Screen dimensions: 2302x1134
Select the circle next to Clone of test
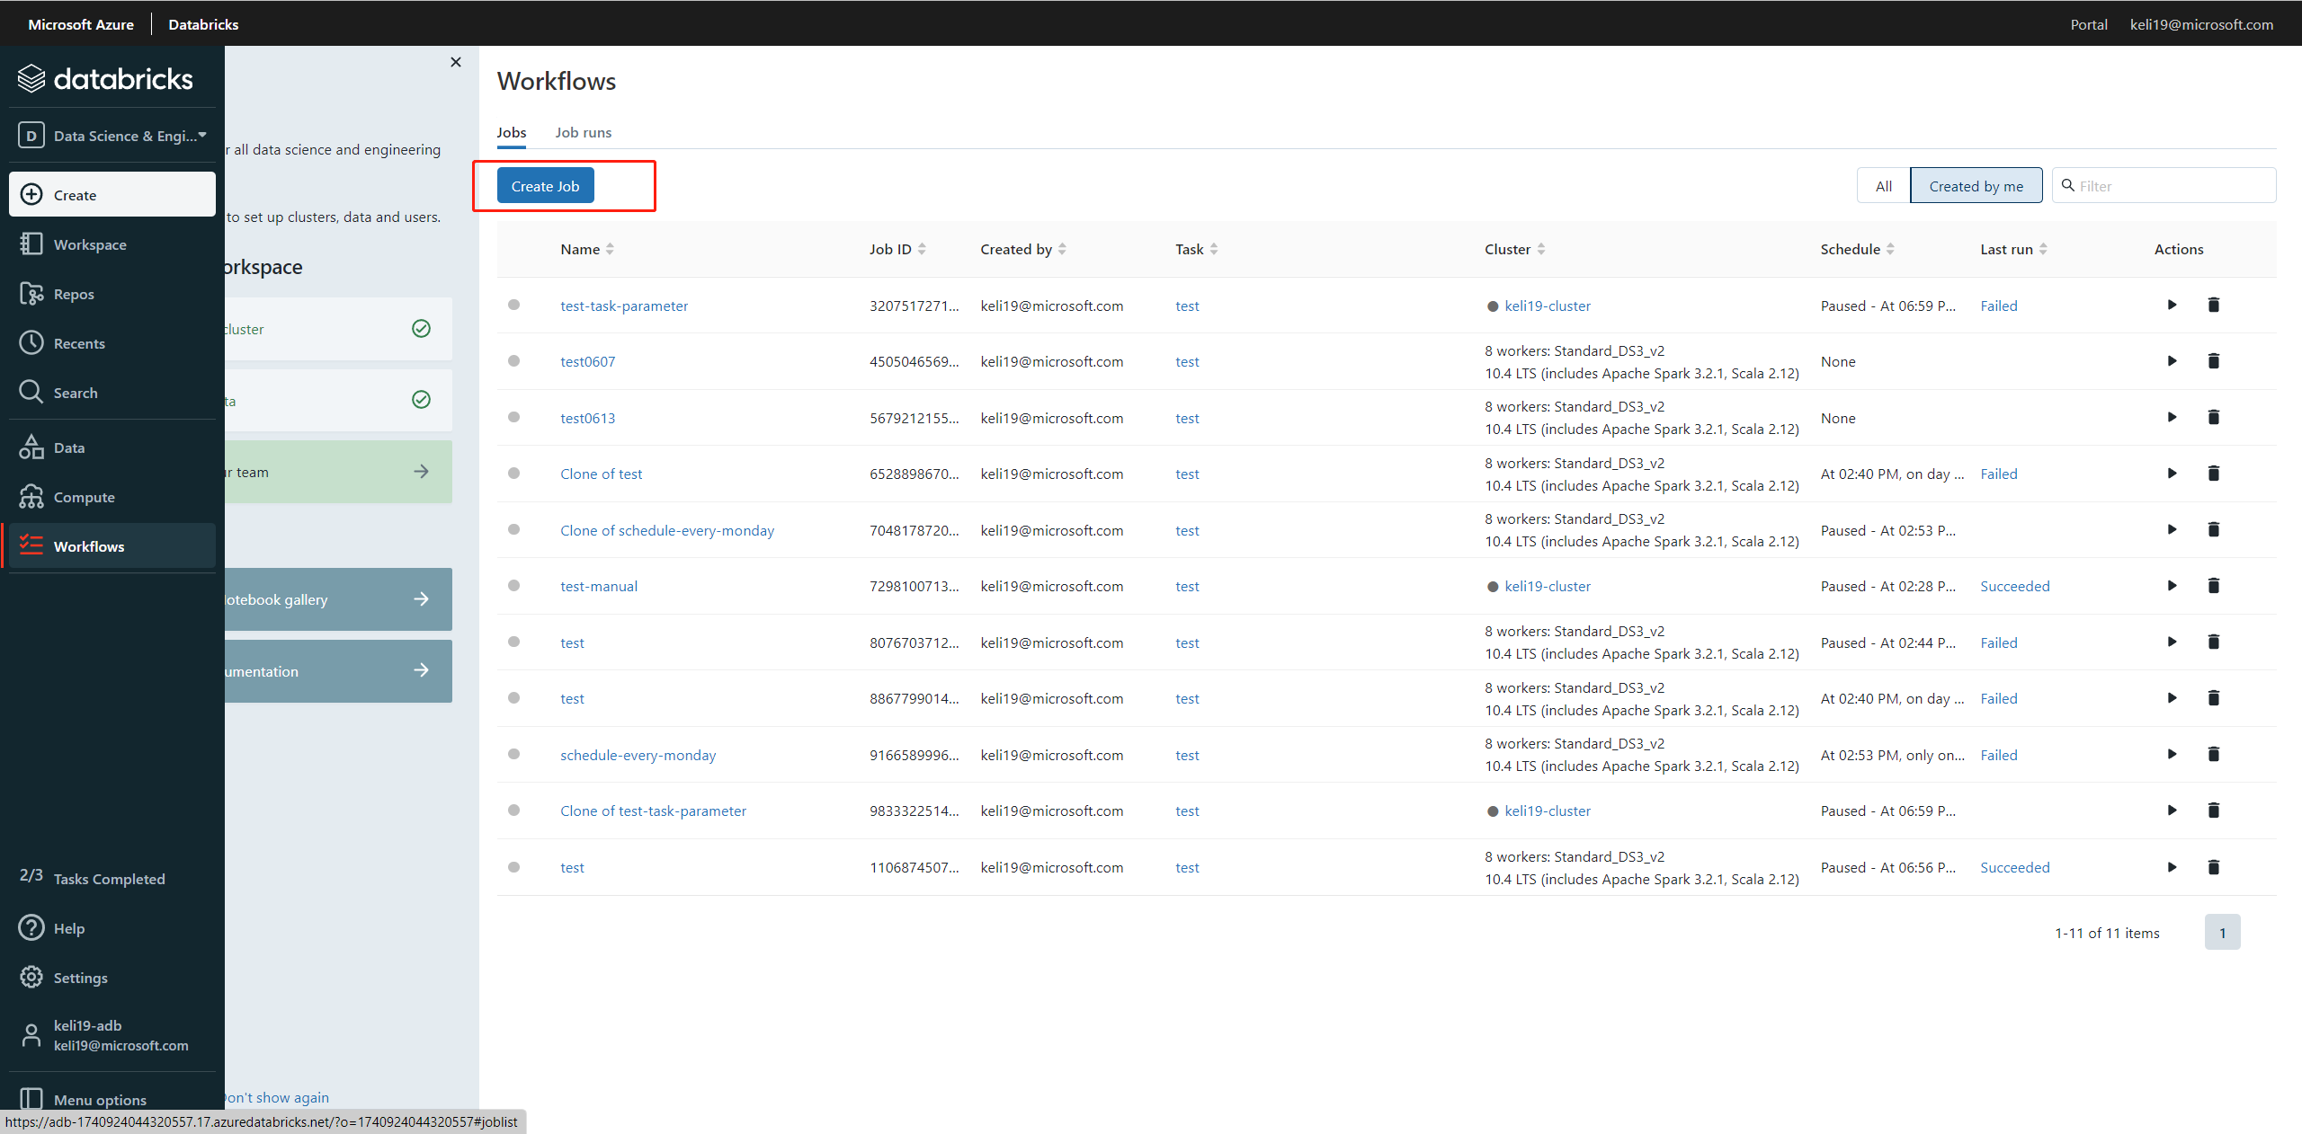pyautogui.click(x=514, y=474)
